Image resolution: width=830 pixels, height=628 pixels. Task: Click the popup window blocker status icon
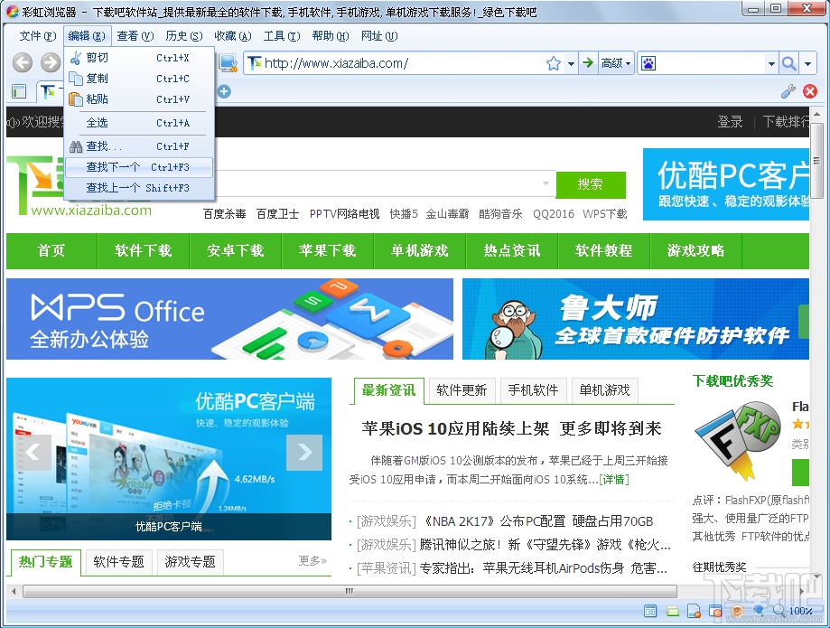(x=715, y=611)
